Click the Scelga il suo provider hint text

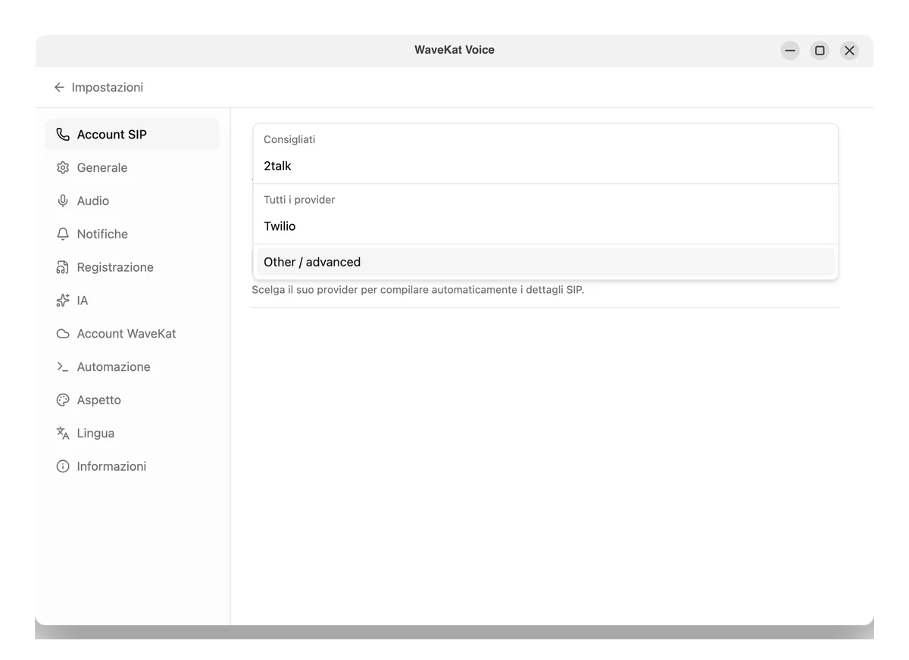[418, 290]
